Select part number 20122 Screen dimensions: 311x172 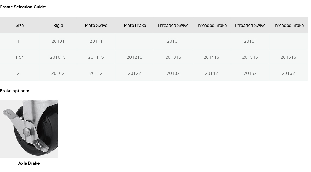(134, 73)
